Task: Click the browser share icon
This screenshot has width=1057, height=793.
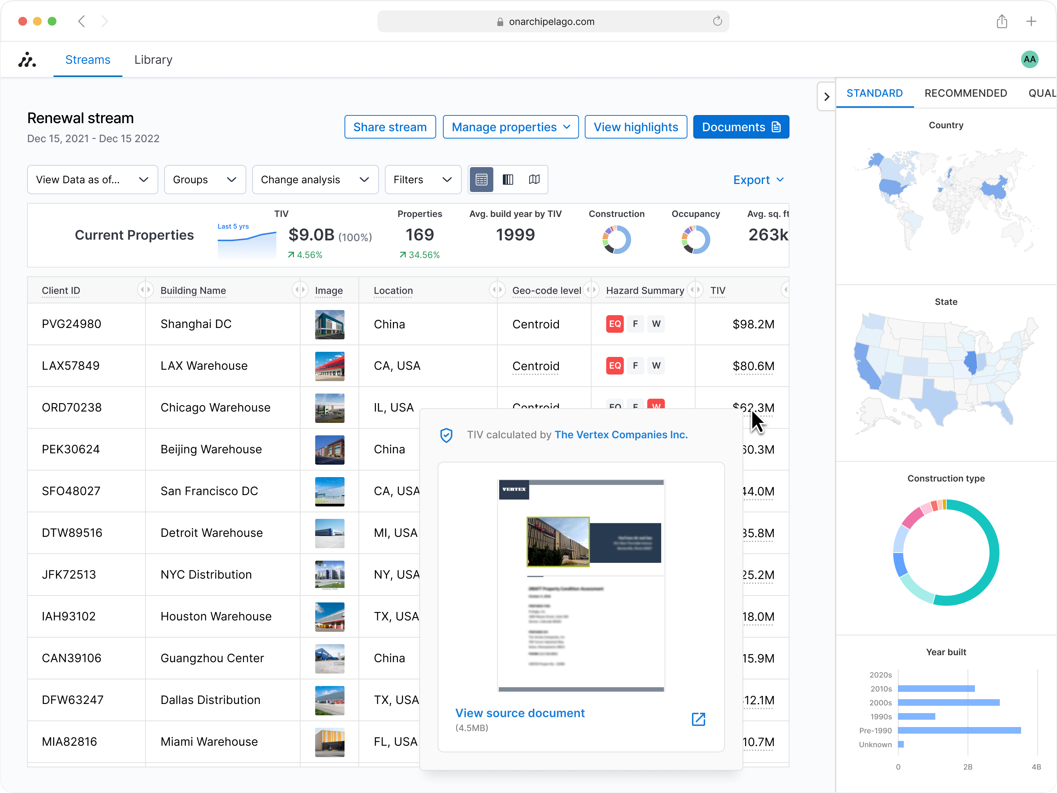Action: 1002,22
